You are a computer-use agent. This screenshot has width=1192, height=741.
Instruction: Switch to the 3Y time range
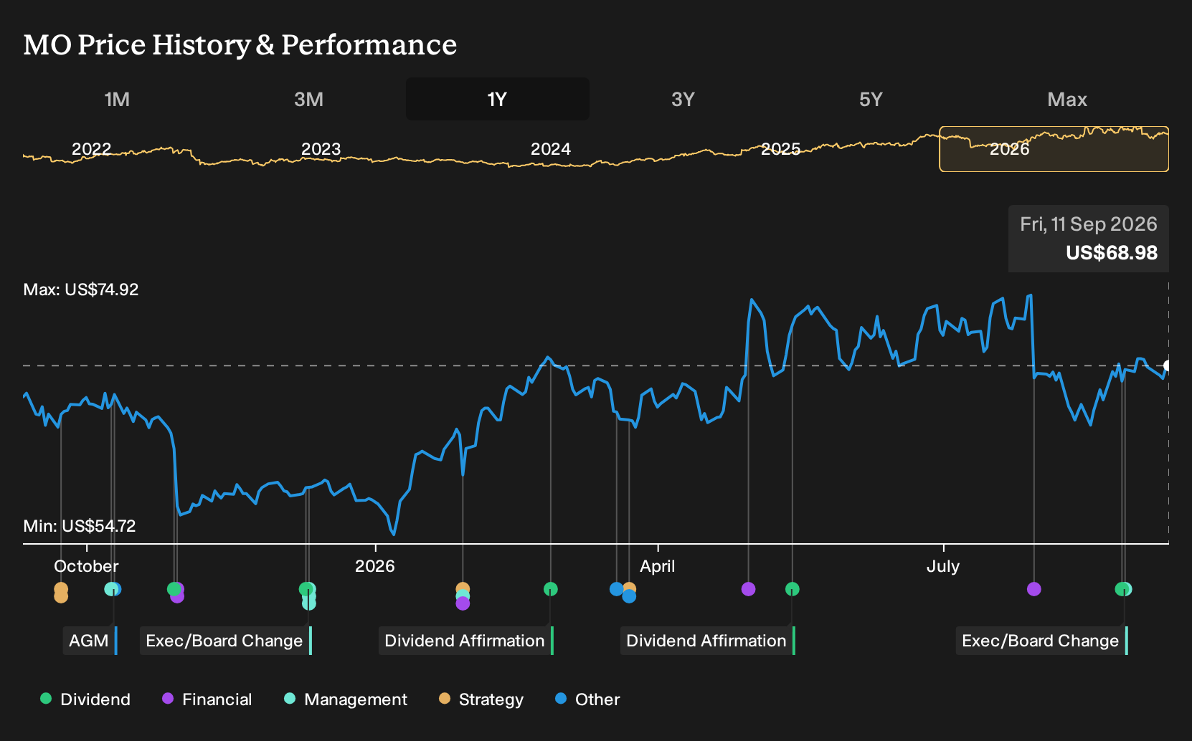pos(683,99)
